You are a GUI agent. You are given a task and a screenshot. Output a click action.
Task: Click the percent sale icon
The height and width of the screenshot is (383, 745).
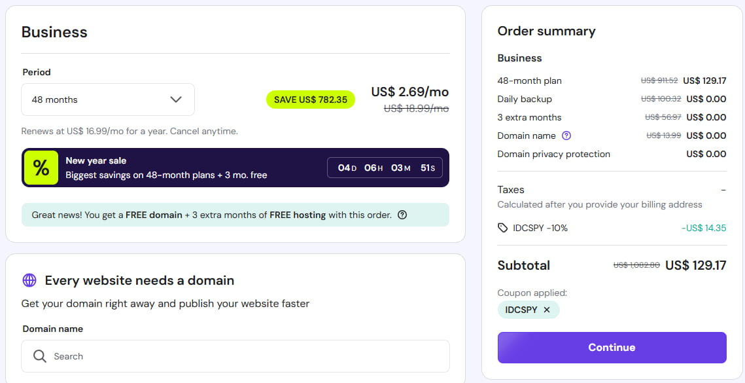pos(41,168)
